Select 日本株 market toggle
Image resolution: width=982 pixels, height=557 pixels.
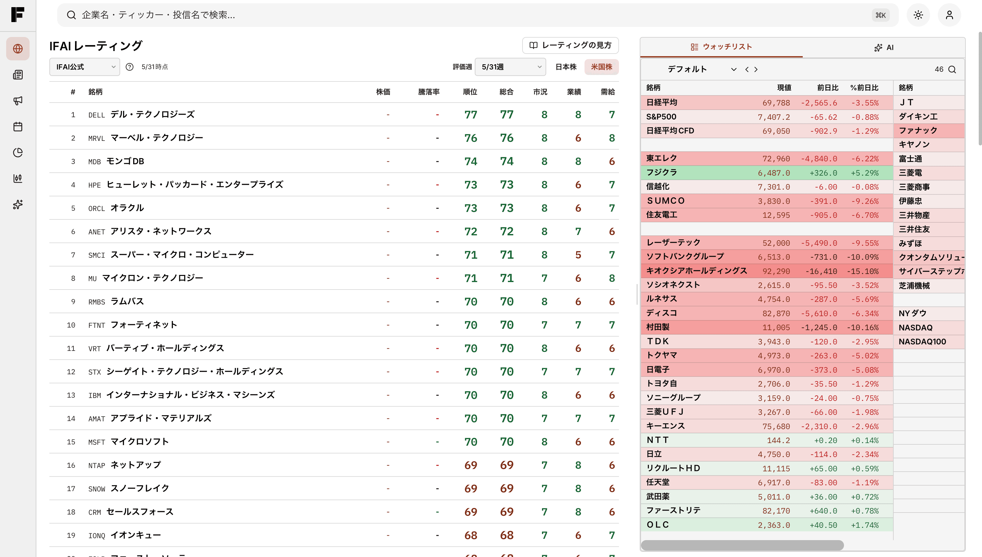point(566,67)
